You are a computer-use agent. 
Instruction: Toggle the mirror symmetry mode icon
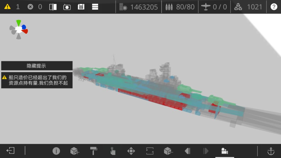(x=53, y=7)
